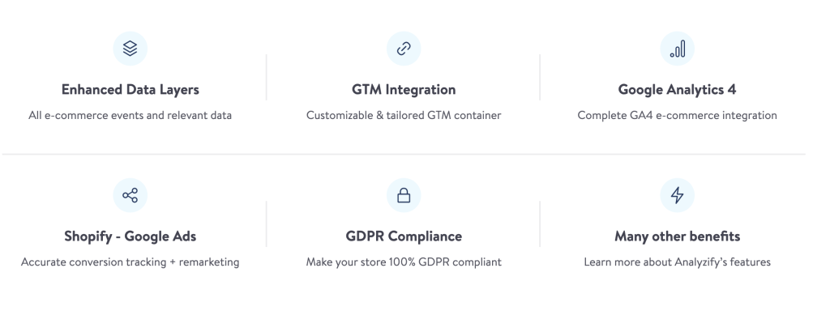Click the bar chart analytics icon
The height and width of the screenshot is (315, 830).
click(678, 49)
